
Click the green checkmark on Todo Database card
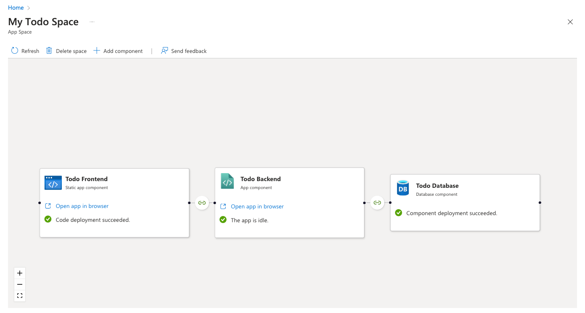click(x=398, y=213)
